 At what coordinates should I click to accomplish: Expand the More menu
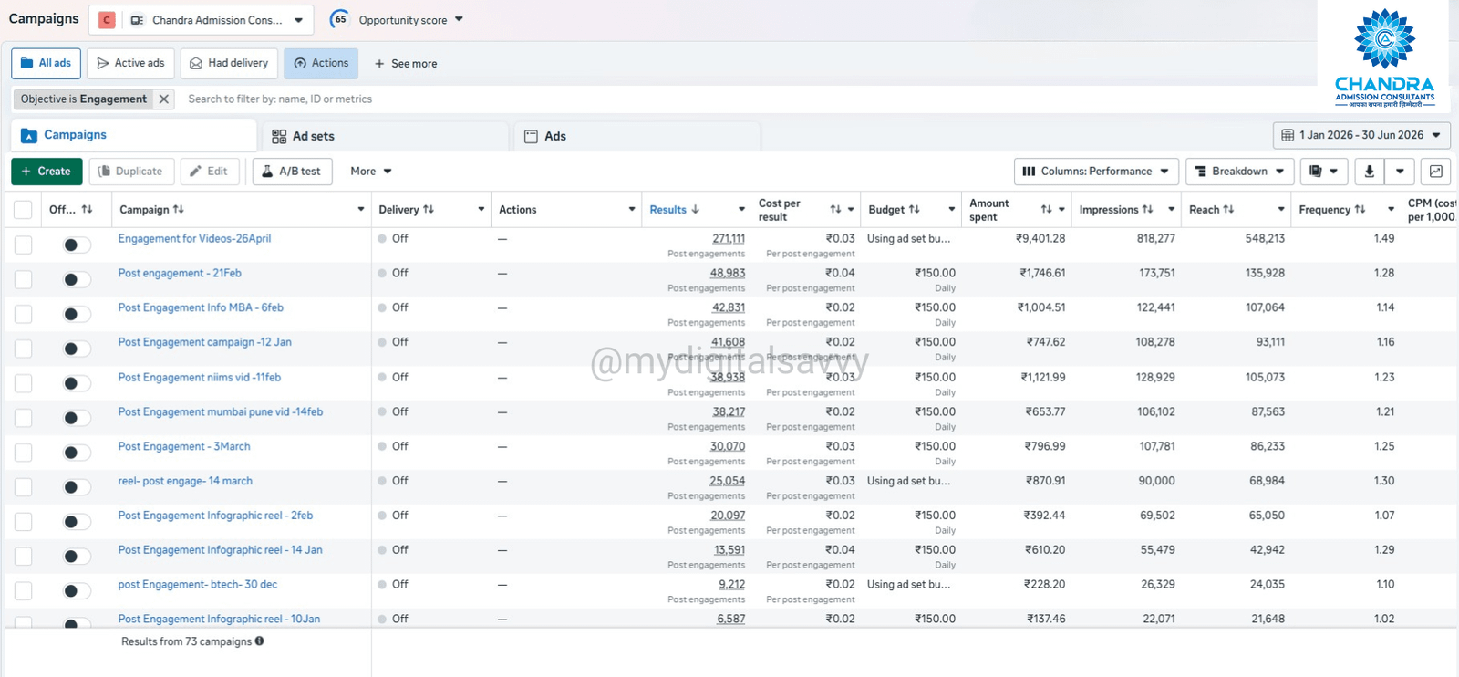(371, 171)
